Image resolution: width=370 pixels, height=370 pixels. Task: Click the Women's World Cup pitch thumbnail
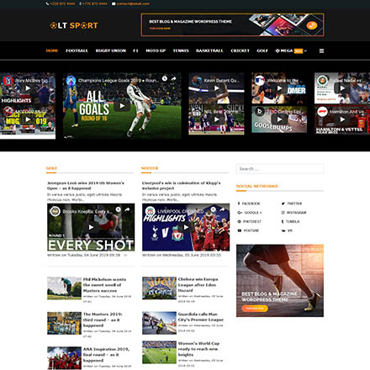pos(159,352)
